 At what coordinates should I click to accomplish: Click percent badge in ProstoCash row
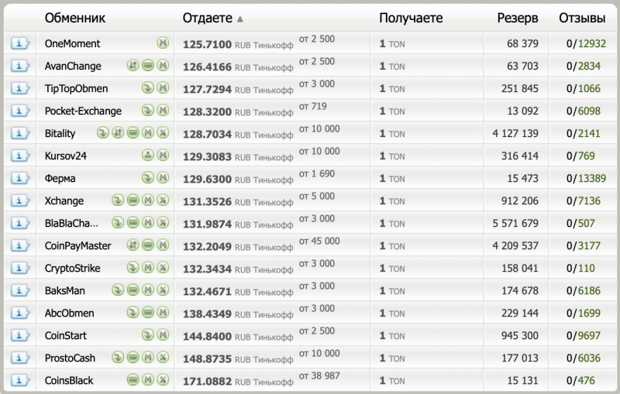pyautogui.click(x=163, y=358)
